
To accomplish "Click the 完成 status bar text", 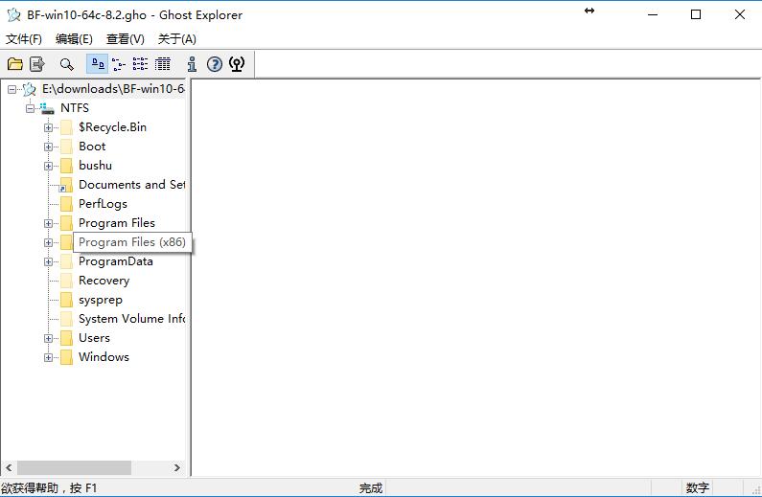I will [371, 488].
